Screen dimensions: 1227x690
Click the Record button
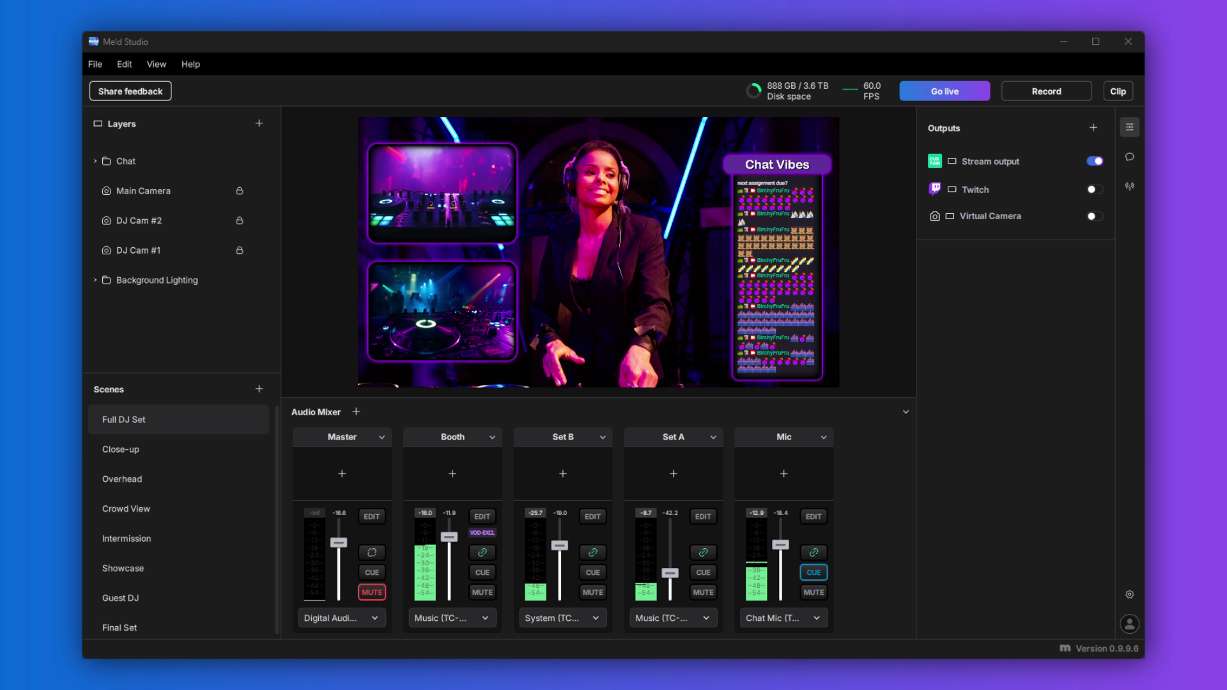click(x=1046, y=91)
